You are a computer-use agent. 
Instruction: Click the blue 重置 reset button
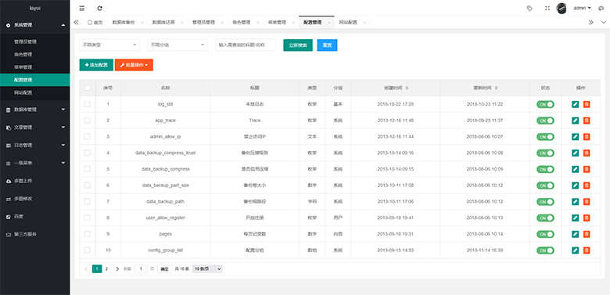click(x=327, y=45)
